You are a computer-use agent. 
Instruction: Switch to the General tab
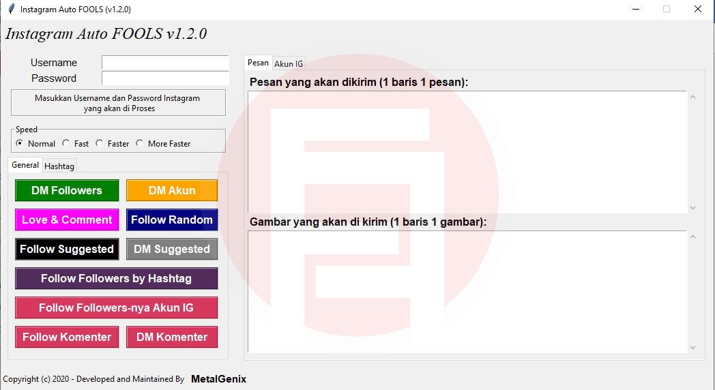25,165
